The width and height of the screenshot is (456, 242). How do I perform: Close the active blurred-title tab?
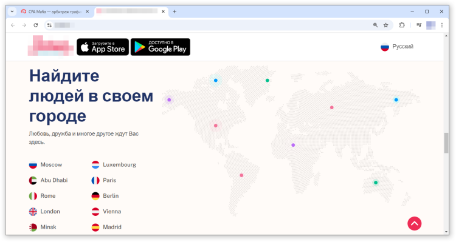(163, 12)
